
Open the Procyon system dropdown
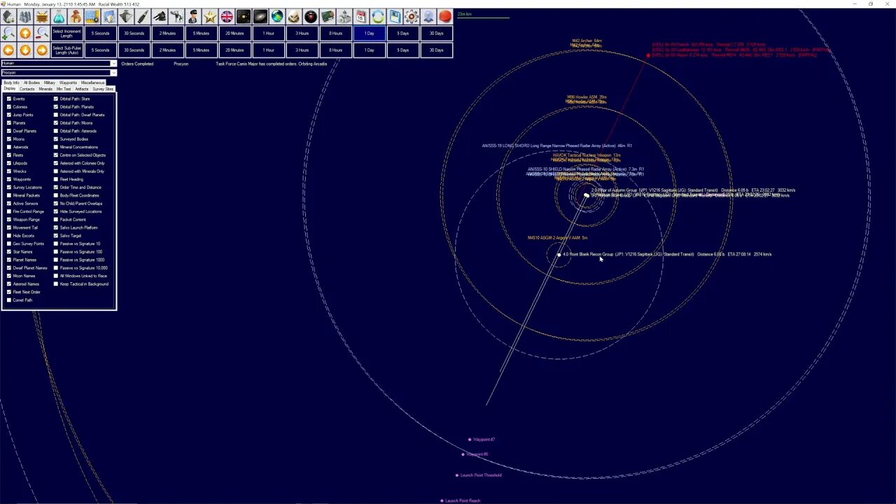[59, 73]
